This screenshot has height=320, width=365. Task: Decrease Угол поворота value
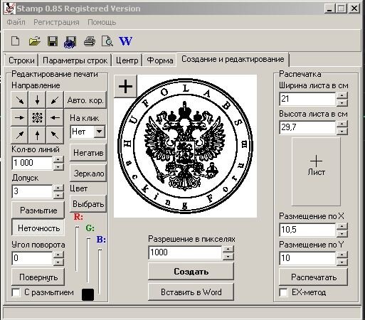pos(58,262)
